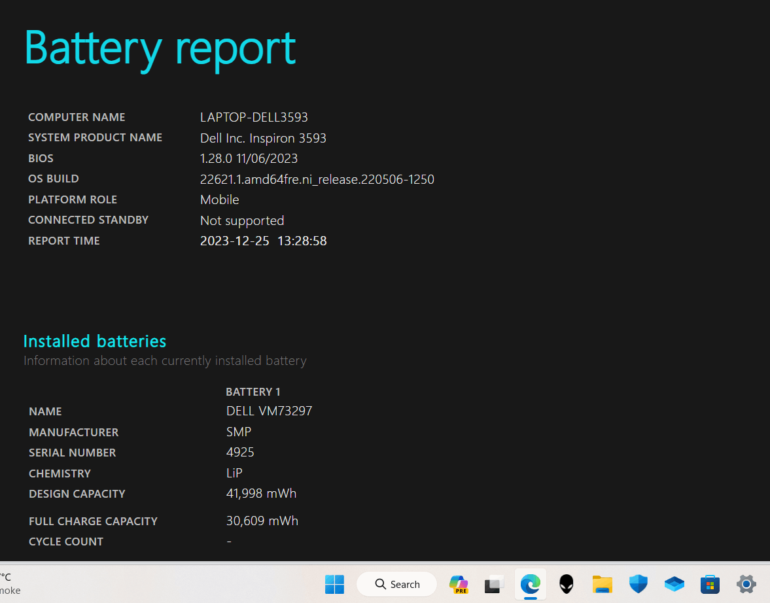Click the Installed batteries heading
This screenshot has height=603, width=770.
tap(95, 341)
